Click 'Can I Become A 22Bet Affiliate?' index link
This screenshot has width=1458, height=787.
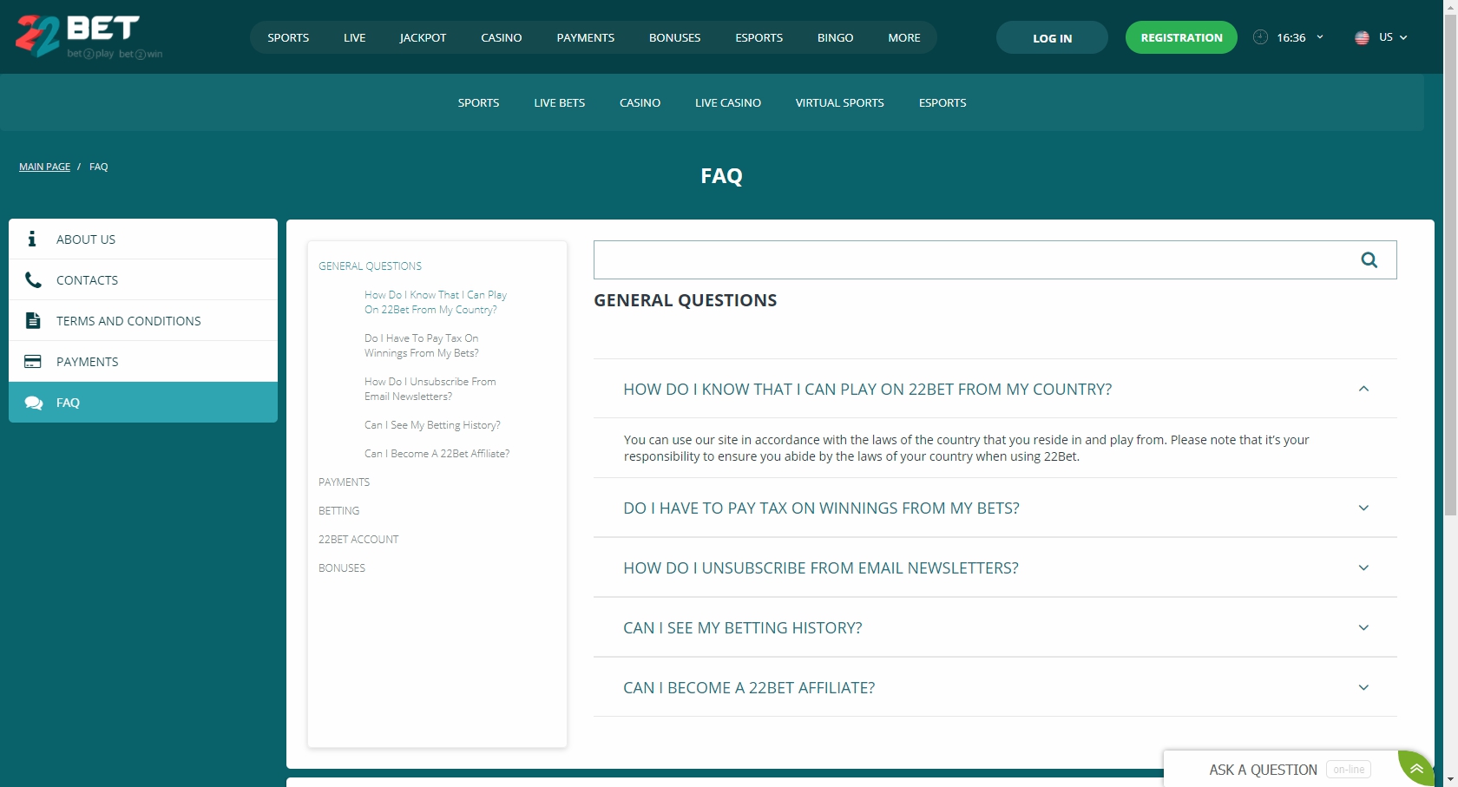coord(437,454)
